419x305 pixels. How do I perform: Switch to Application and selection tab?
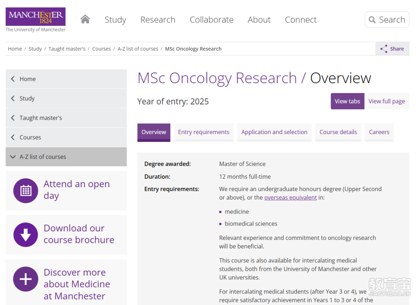(274, 133)
